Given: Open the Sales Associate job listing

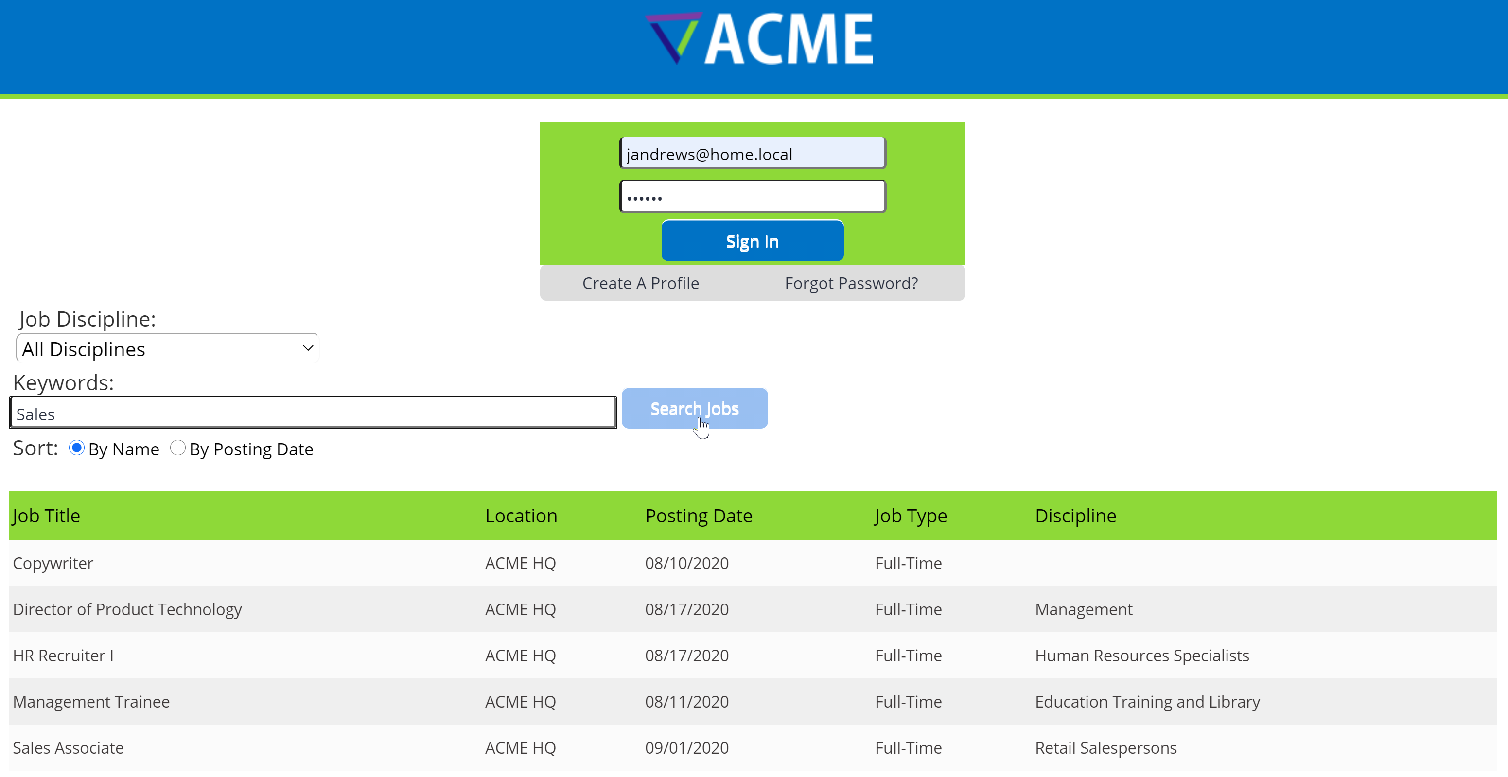Looking at the screenshot, I should tap(68, 748).
